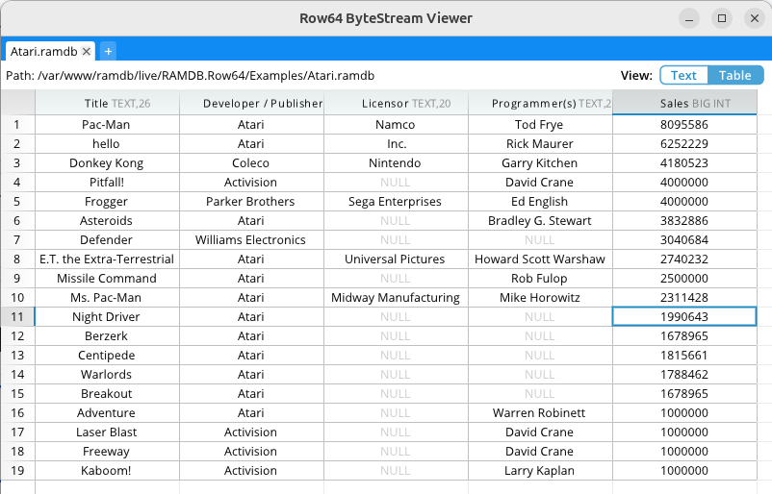Image resolution: width=772 pixels, height=494 pixels.
Task: Maximize the ByteStream Viewer window
Action: 722,18
